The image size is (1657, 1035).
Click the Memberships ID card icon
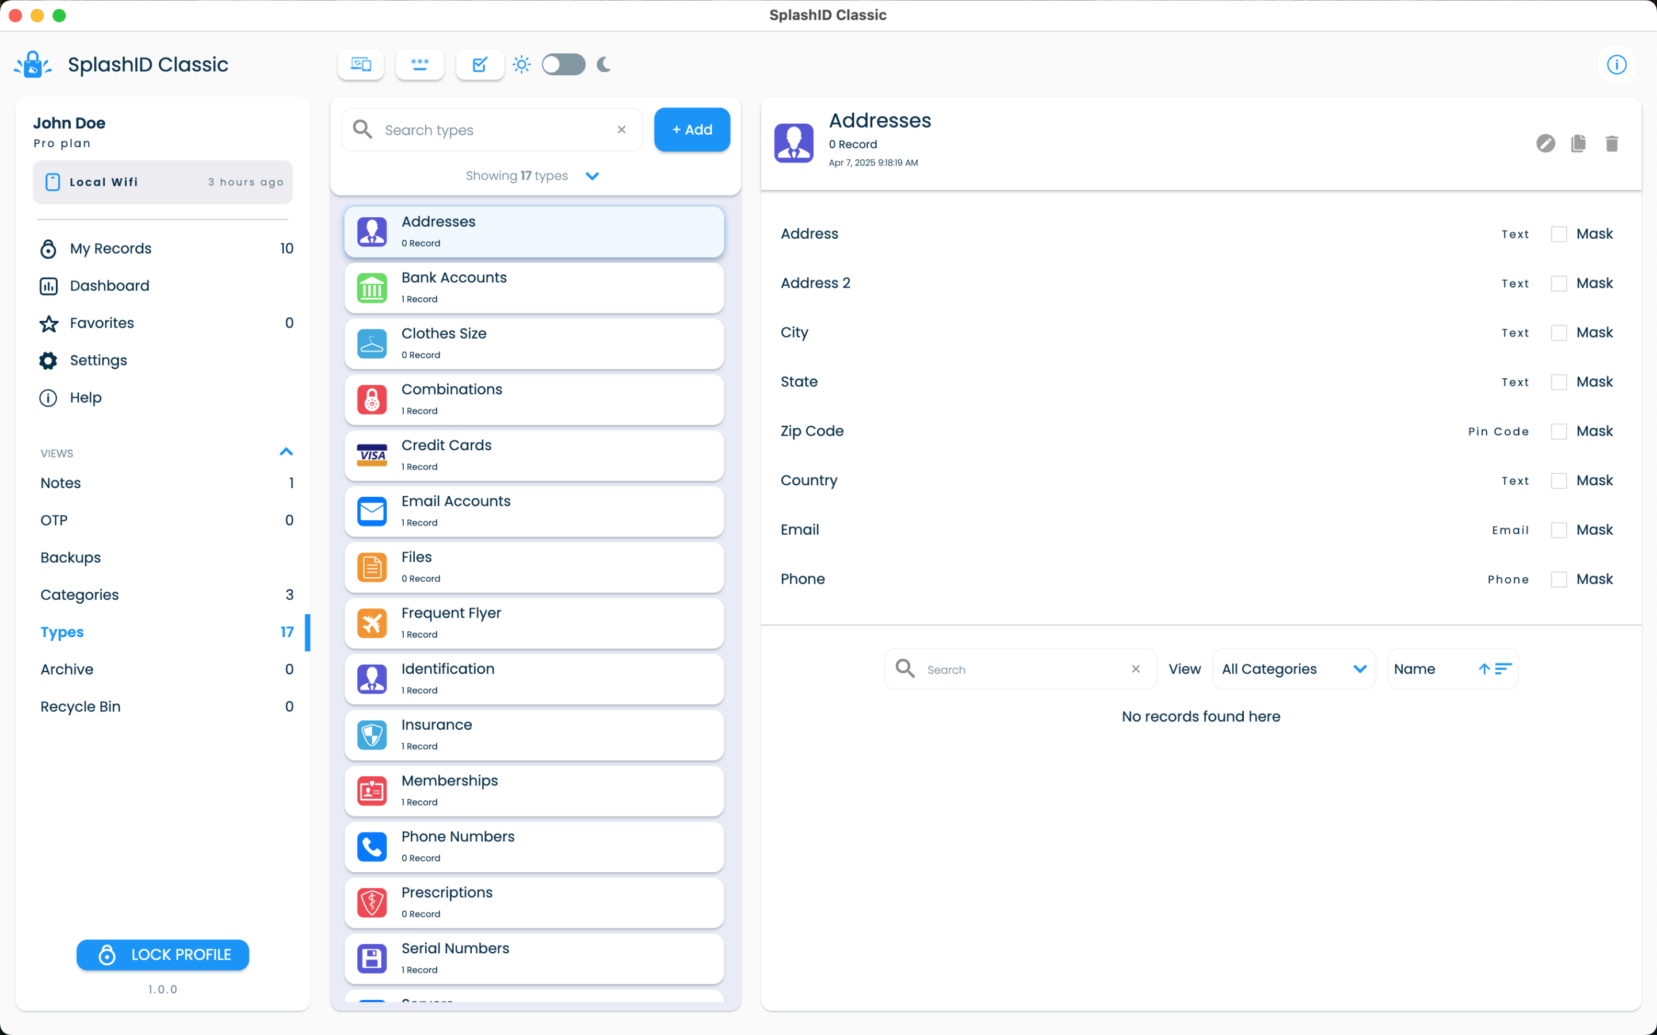click(372, 791)
